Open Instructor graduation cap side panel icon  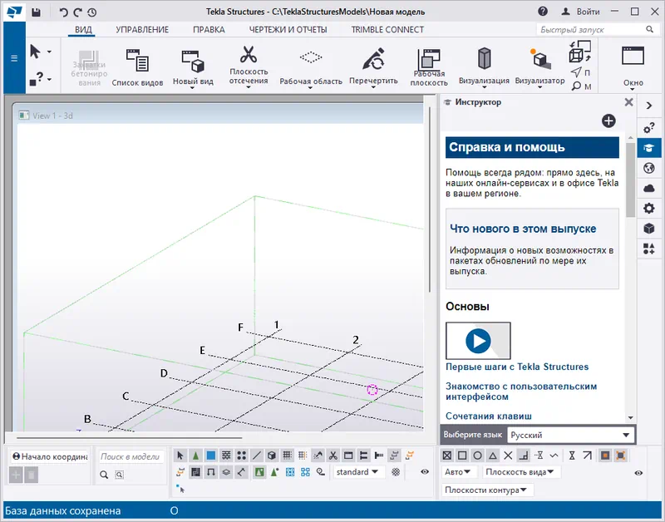tap(648, 148)
